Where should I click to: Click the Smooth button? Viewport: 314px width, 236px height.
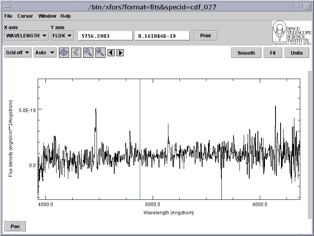pos(246,53)
